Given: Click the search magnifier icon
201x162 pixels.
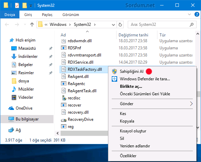Looking at the screenshot, I should pyautogui.click(x=191, y=25).
